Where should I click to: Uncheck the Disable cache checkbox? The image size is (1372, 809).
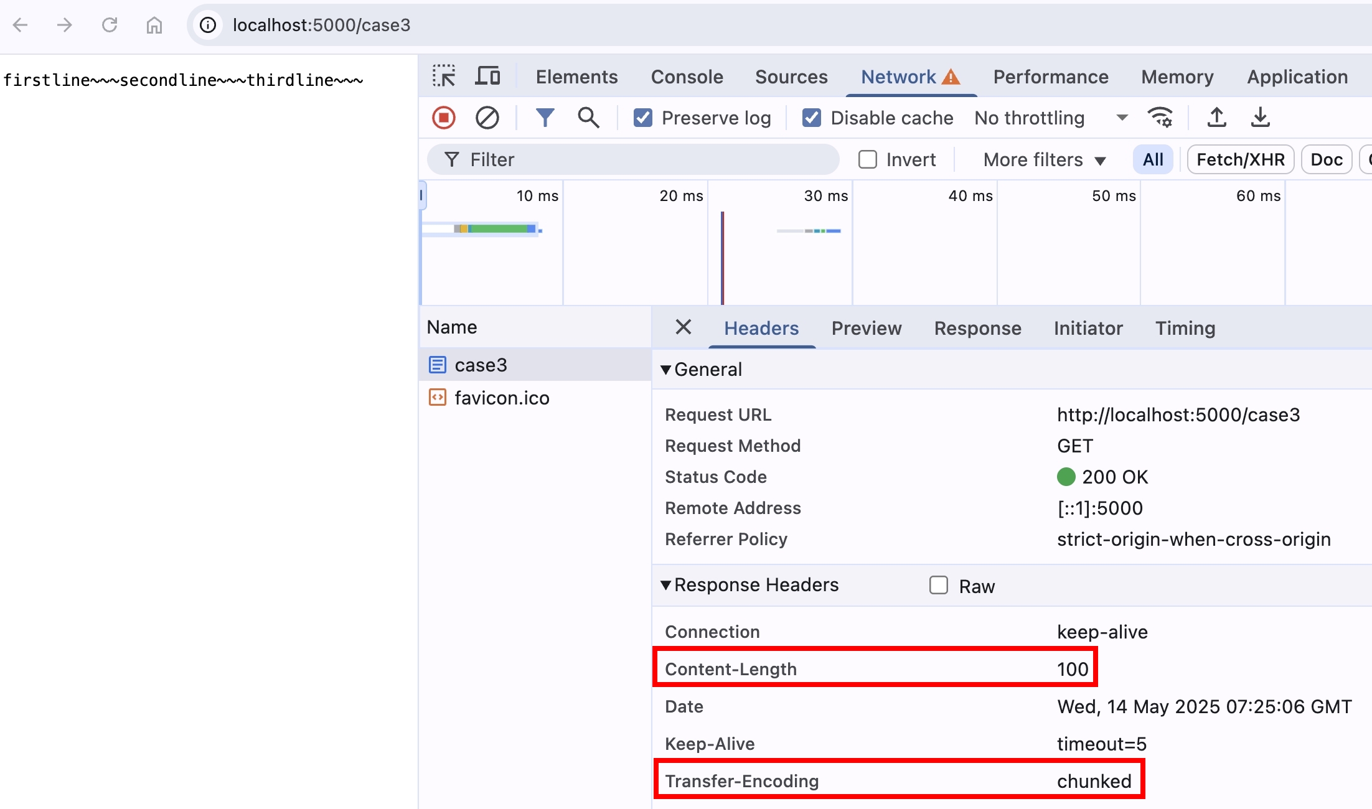tap(812, 118)
